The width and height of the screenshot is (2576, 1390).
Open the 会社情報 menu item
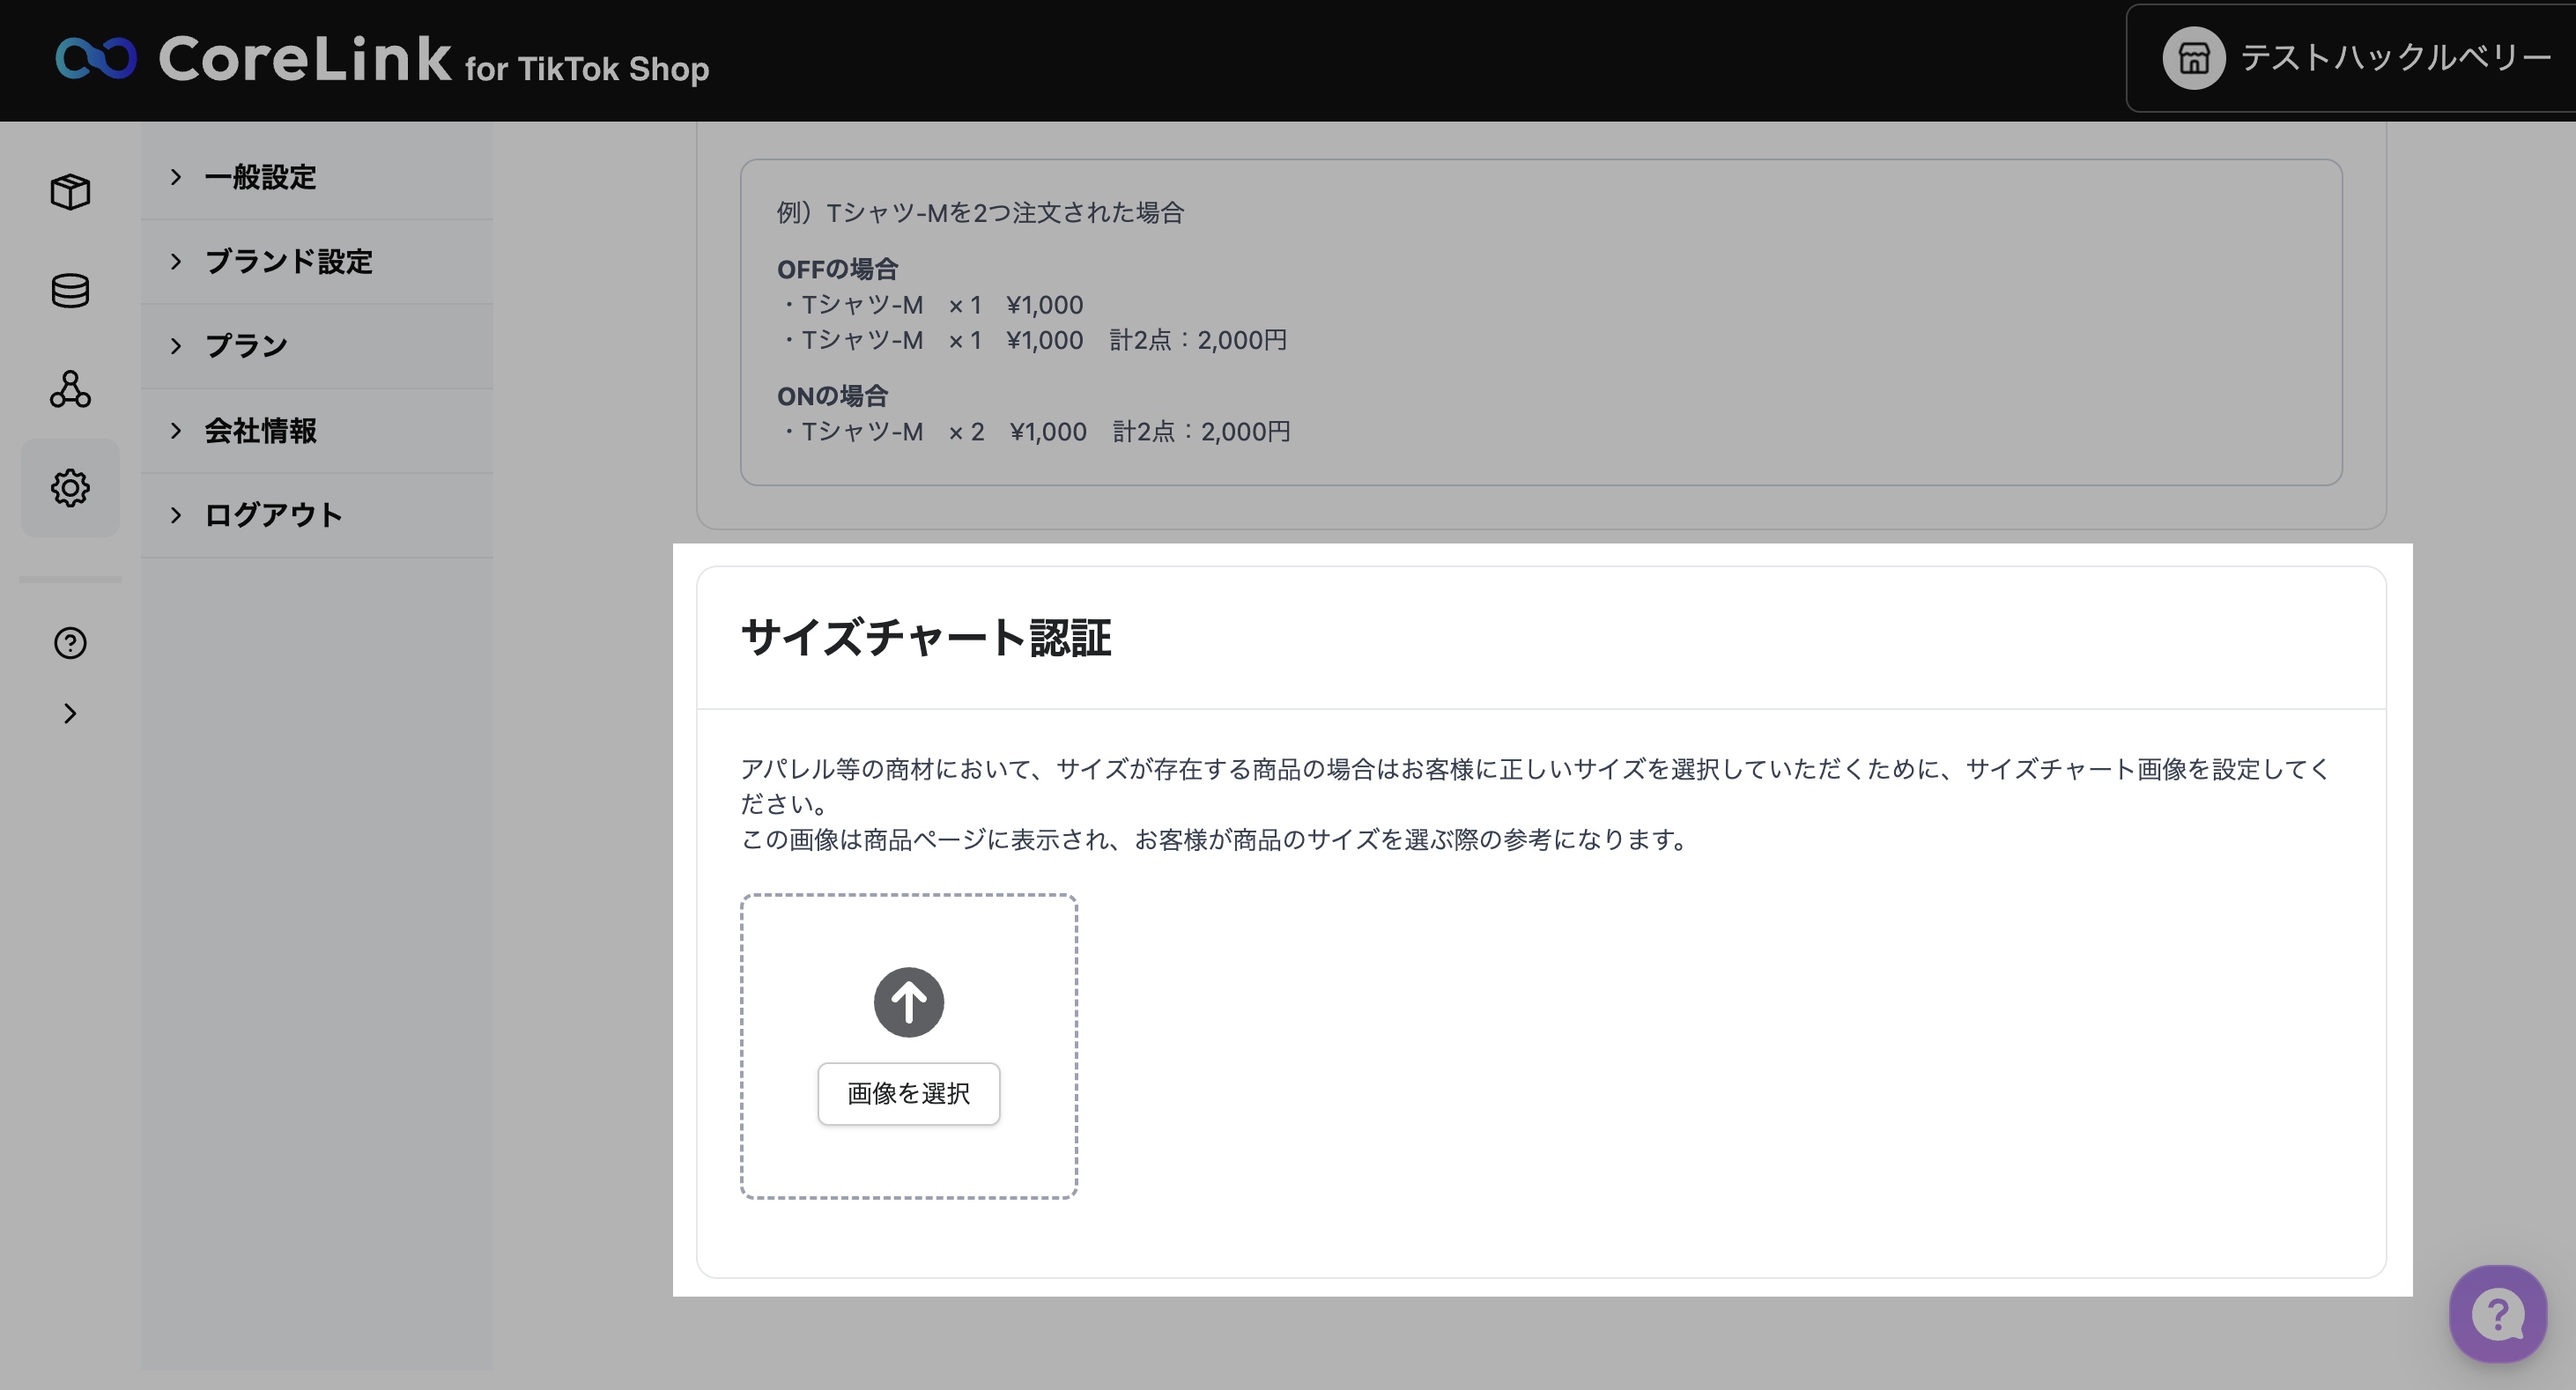point(260,431)
